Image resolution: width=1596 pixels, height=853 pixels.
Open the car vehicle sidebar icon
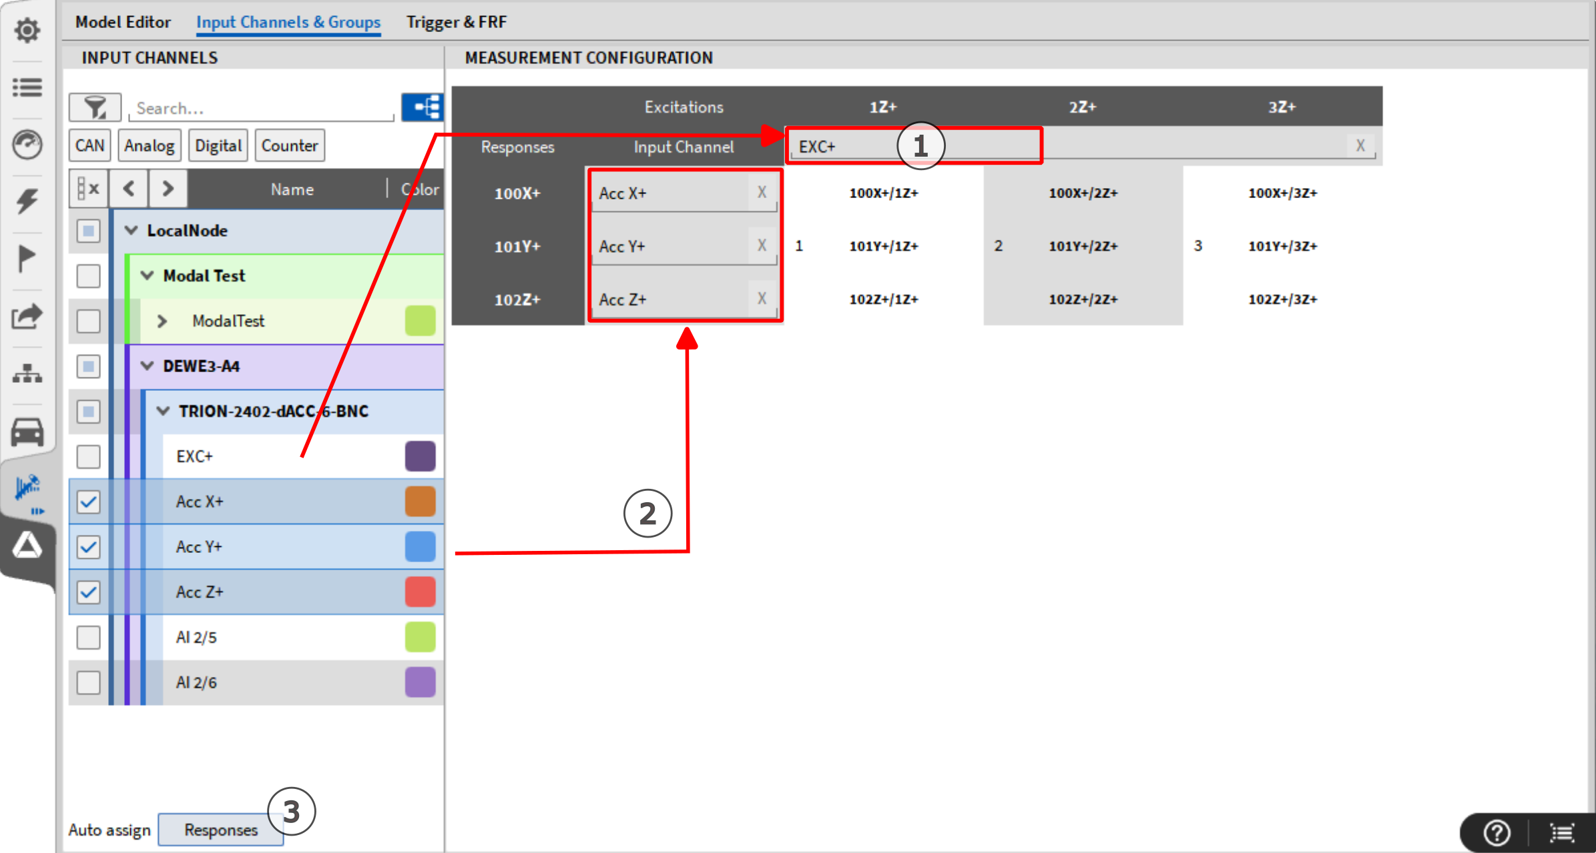pos(27,432)
